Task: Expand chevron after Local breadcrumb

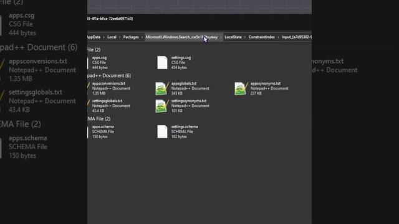Action: [x=120, y=37]
